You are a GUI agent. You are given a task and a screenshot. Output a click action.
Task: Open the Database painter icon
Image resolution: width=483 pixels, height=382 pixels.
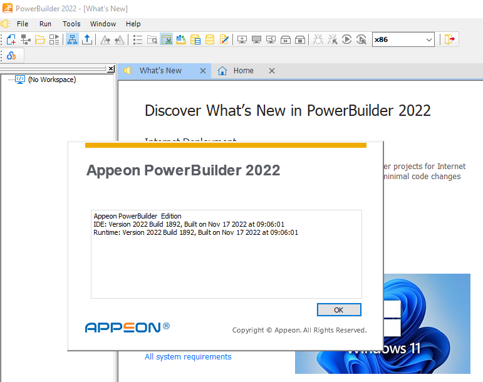click(210, 39)
